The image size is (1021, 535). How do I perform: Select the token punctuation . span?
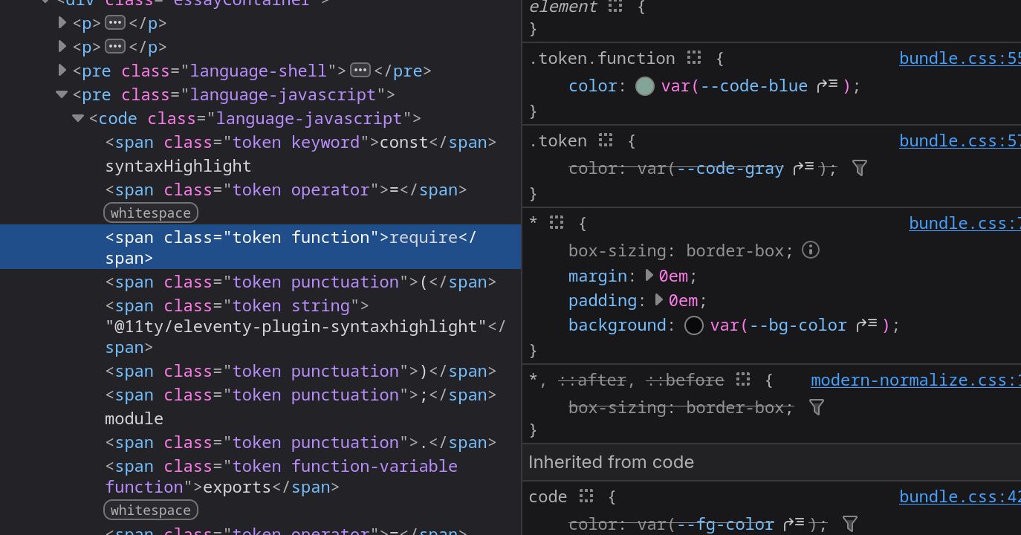(301, 442)
